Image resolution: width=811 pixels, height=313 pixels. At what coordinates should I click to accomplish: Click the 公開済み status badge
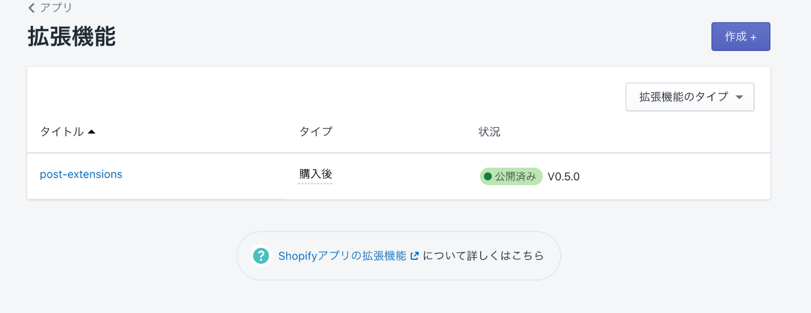[x=511, y=176]
